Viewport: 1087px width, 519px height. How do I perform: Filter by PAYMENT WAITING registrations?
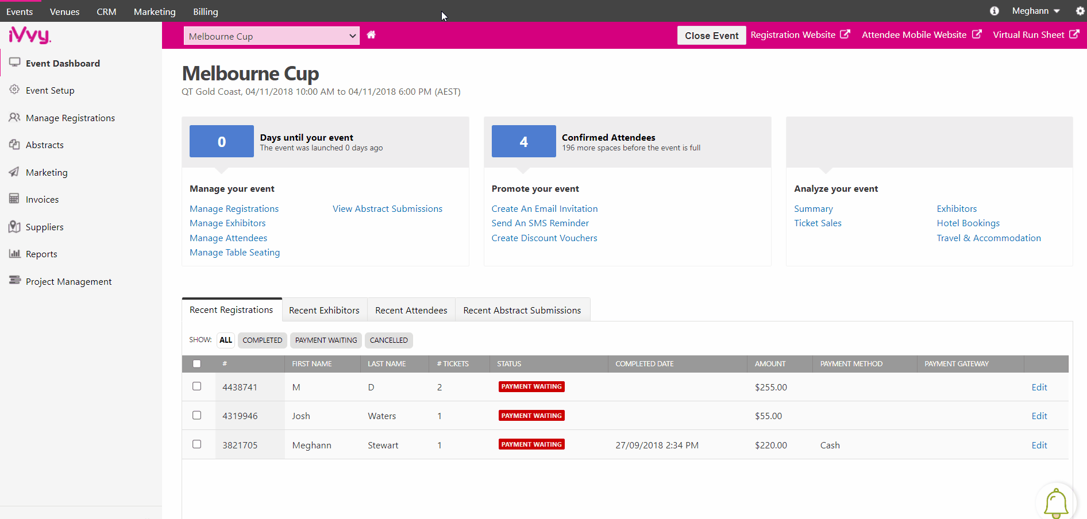[x=326, y=340]
